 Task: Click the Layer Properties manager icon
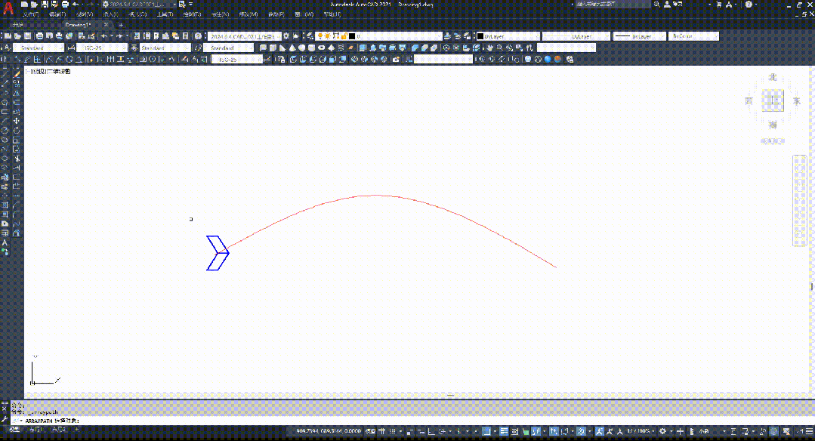pos(310,36)
